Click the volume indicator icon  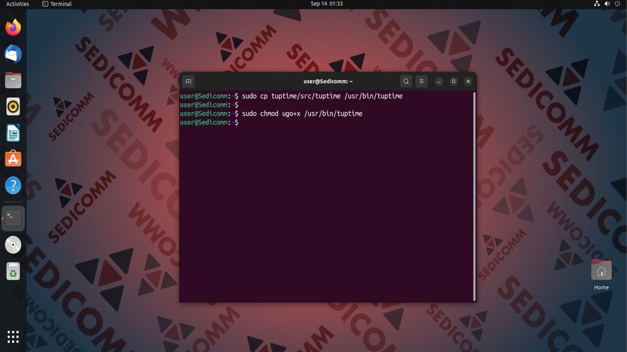(x=607, y=4)
